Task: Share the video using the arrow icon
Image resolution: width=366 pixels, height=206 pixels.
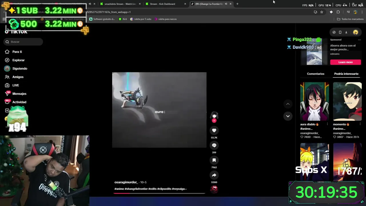Action: pyautogui.click(x=214, y=175)
